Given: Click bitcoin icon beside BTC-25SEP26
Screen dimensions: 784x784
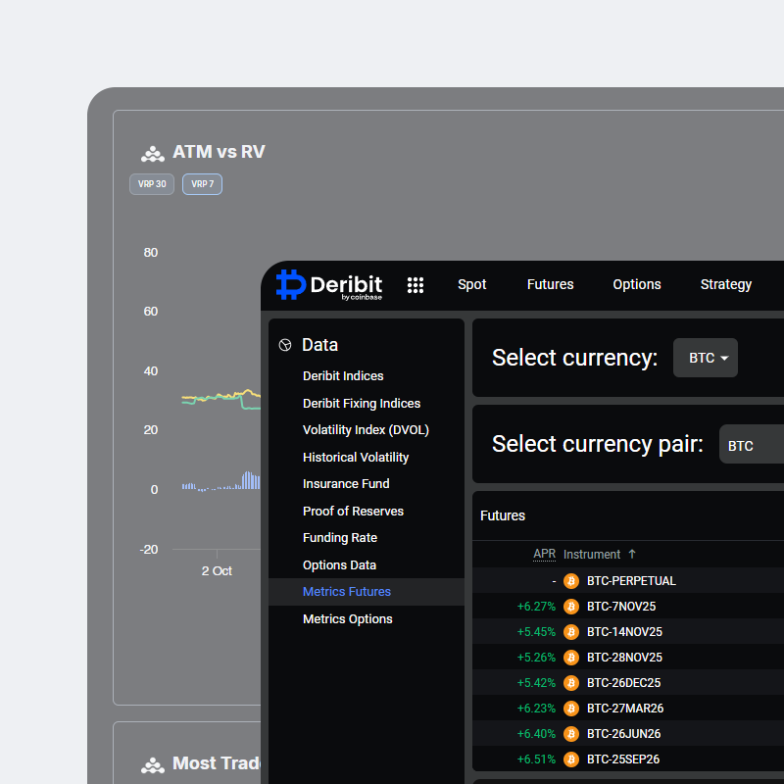Looking at the screenshot, I should pos(571,759).
